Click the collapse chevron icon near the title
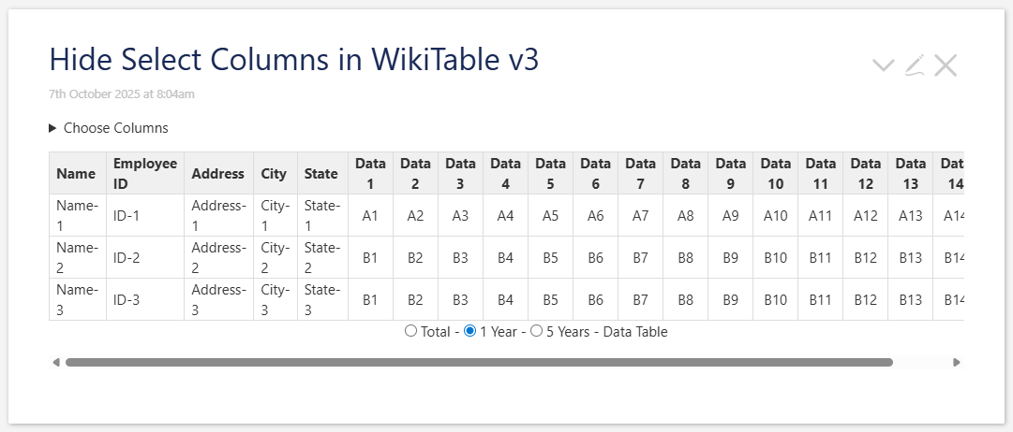The width and height of the screenshot is (1013, 432). (883, 65)
